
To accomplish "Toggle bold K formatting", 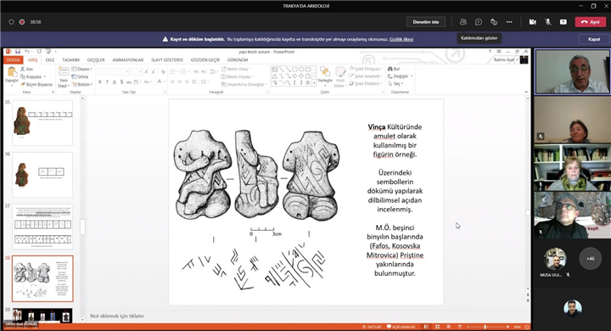I will point(100,81).
